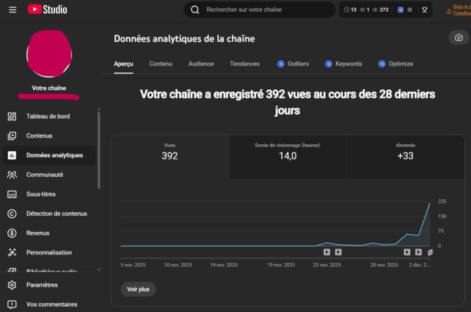Click the Sous-titres captions icon

[12, 195]
